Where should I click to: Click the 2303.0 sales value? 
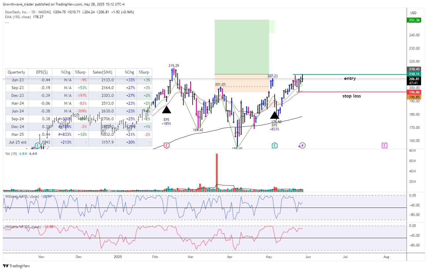coord(108,95)
